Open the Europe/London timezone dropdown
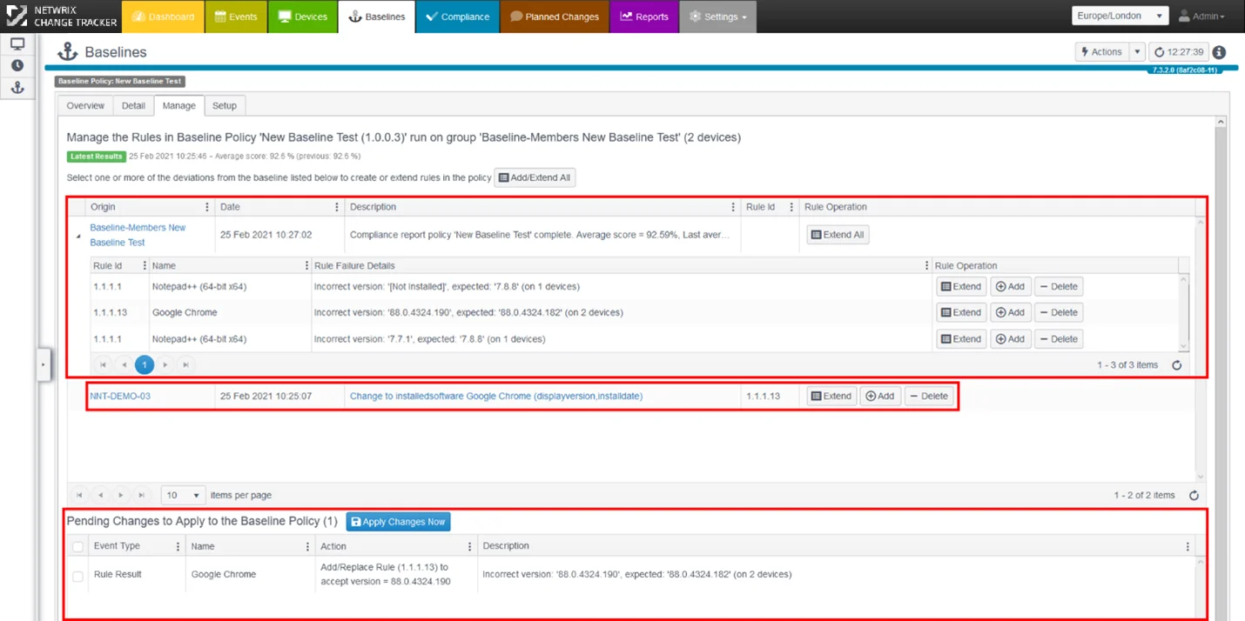The image size is (1245, 621). pos(1120,17)
